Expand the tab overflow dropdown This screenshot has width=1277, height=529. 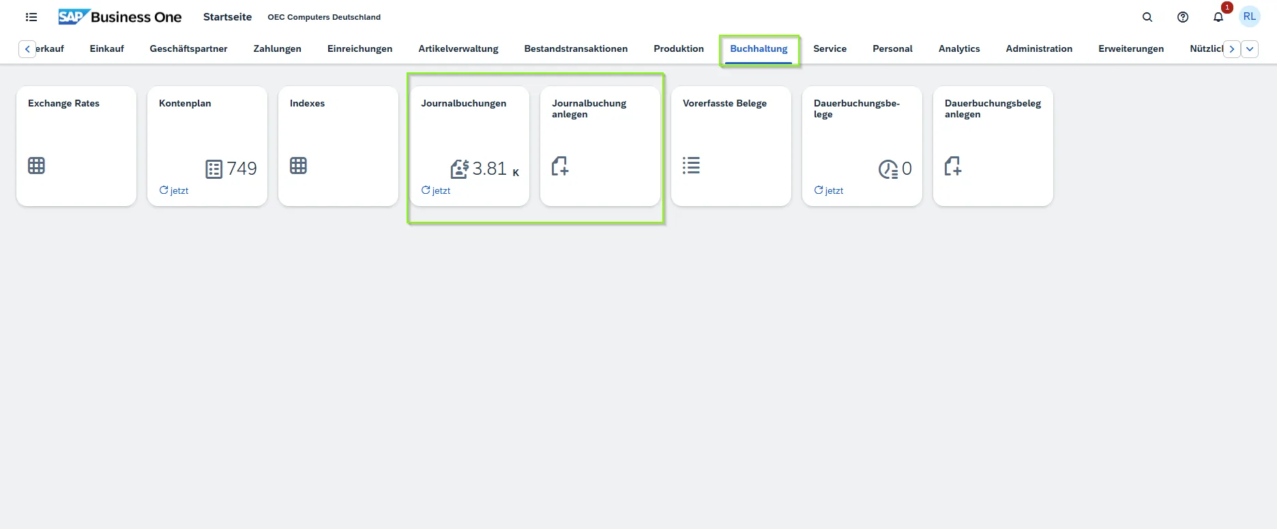pyautogui.click(x=1250, y=49)
